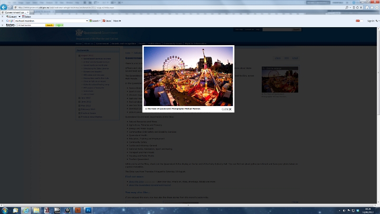Viewport: 380px width, 214px height.
Task: Open the 'about the Ekka' link
Action: 136,182
